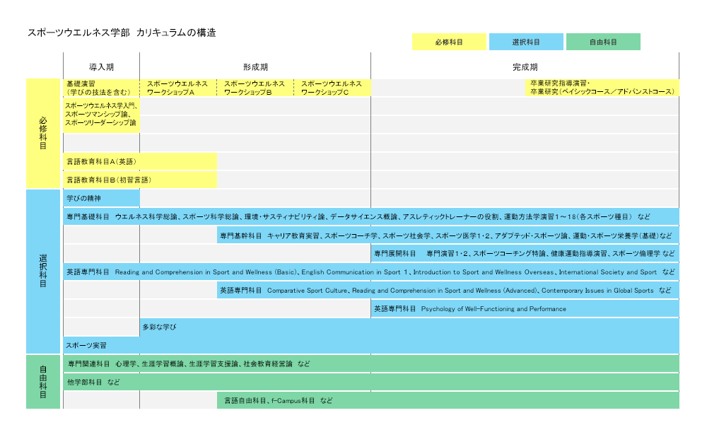Select the 専門基幹科目 row
This screenshot has height=437, width=707.
tap(448, 235)
